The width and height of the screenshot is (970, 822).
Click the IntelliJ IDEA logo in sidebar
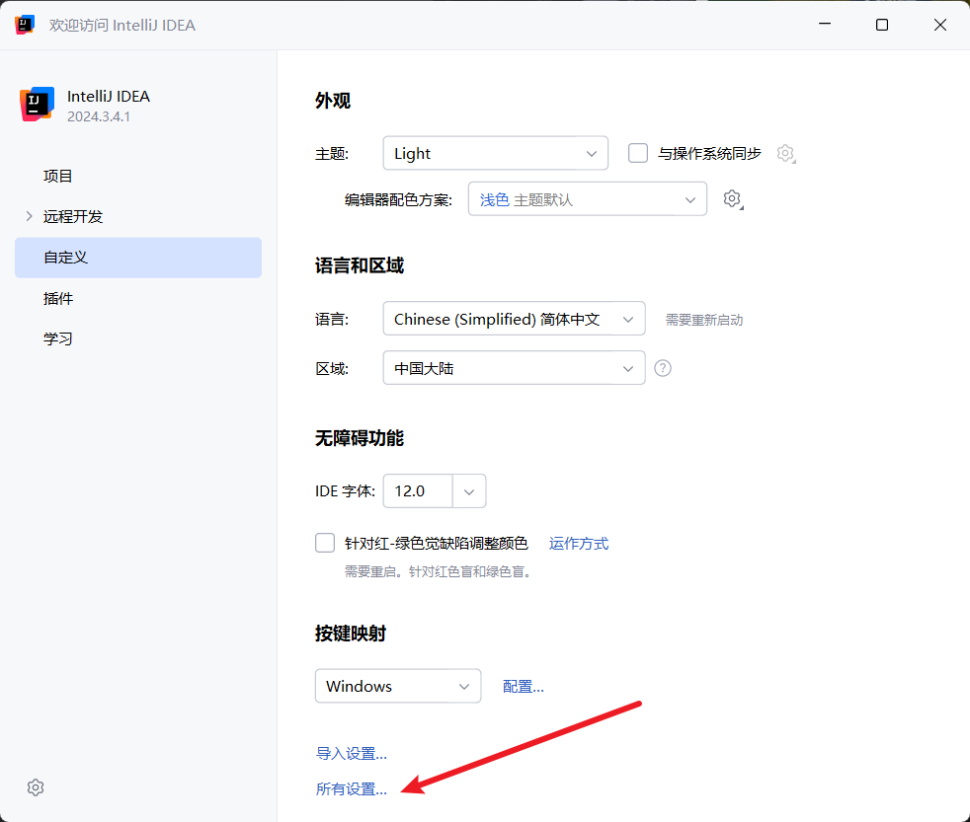38,104
